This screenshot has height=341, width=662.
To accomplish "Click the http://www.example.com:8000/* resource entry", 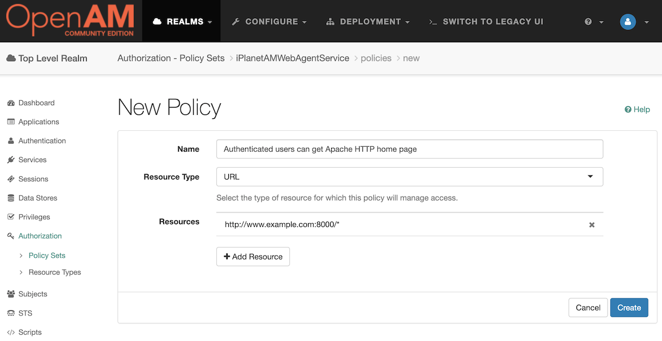I will pyautogui.click(x=282, y=224).
